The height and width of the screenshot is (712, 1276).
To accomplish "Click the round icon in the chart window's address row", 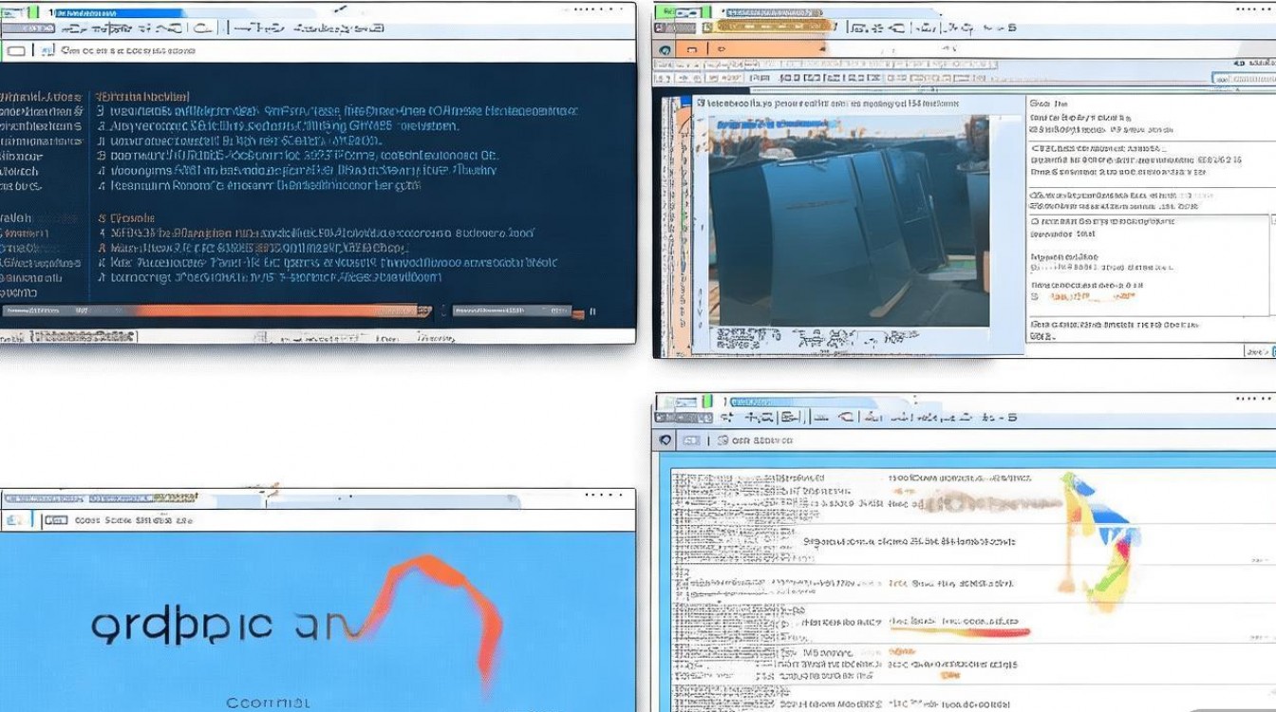I will click(665, 440).
